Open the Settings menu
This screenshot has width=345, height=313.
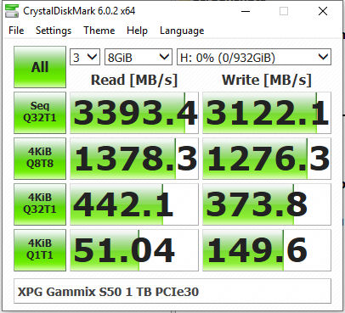pyautogui.click(x=54, y=31)
